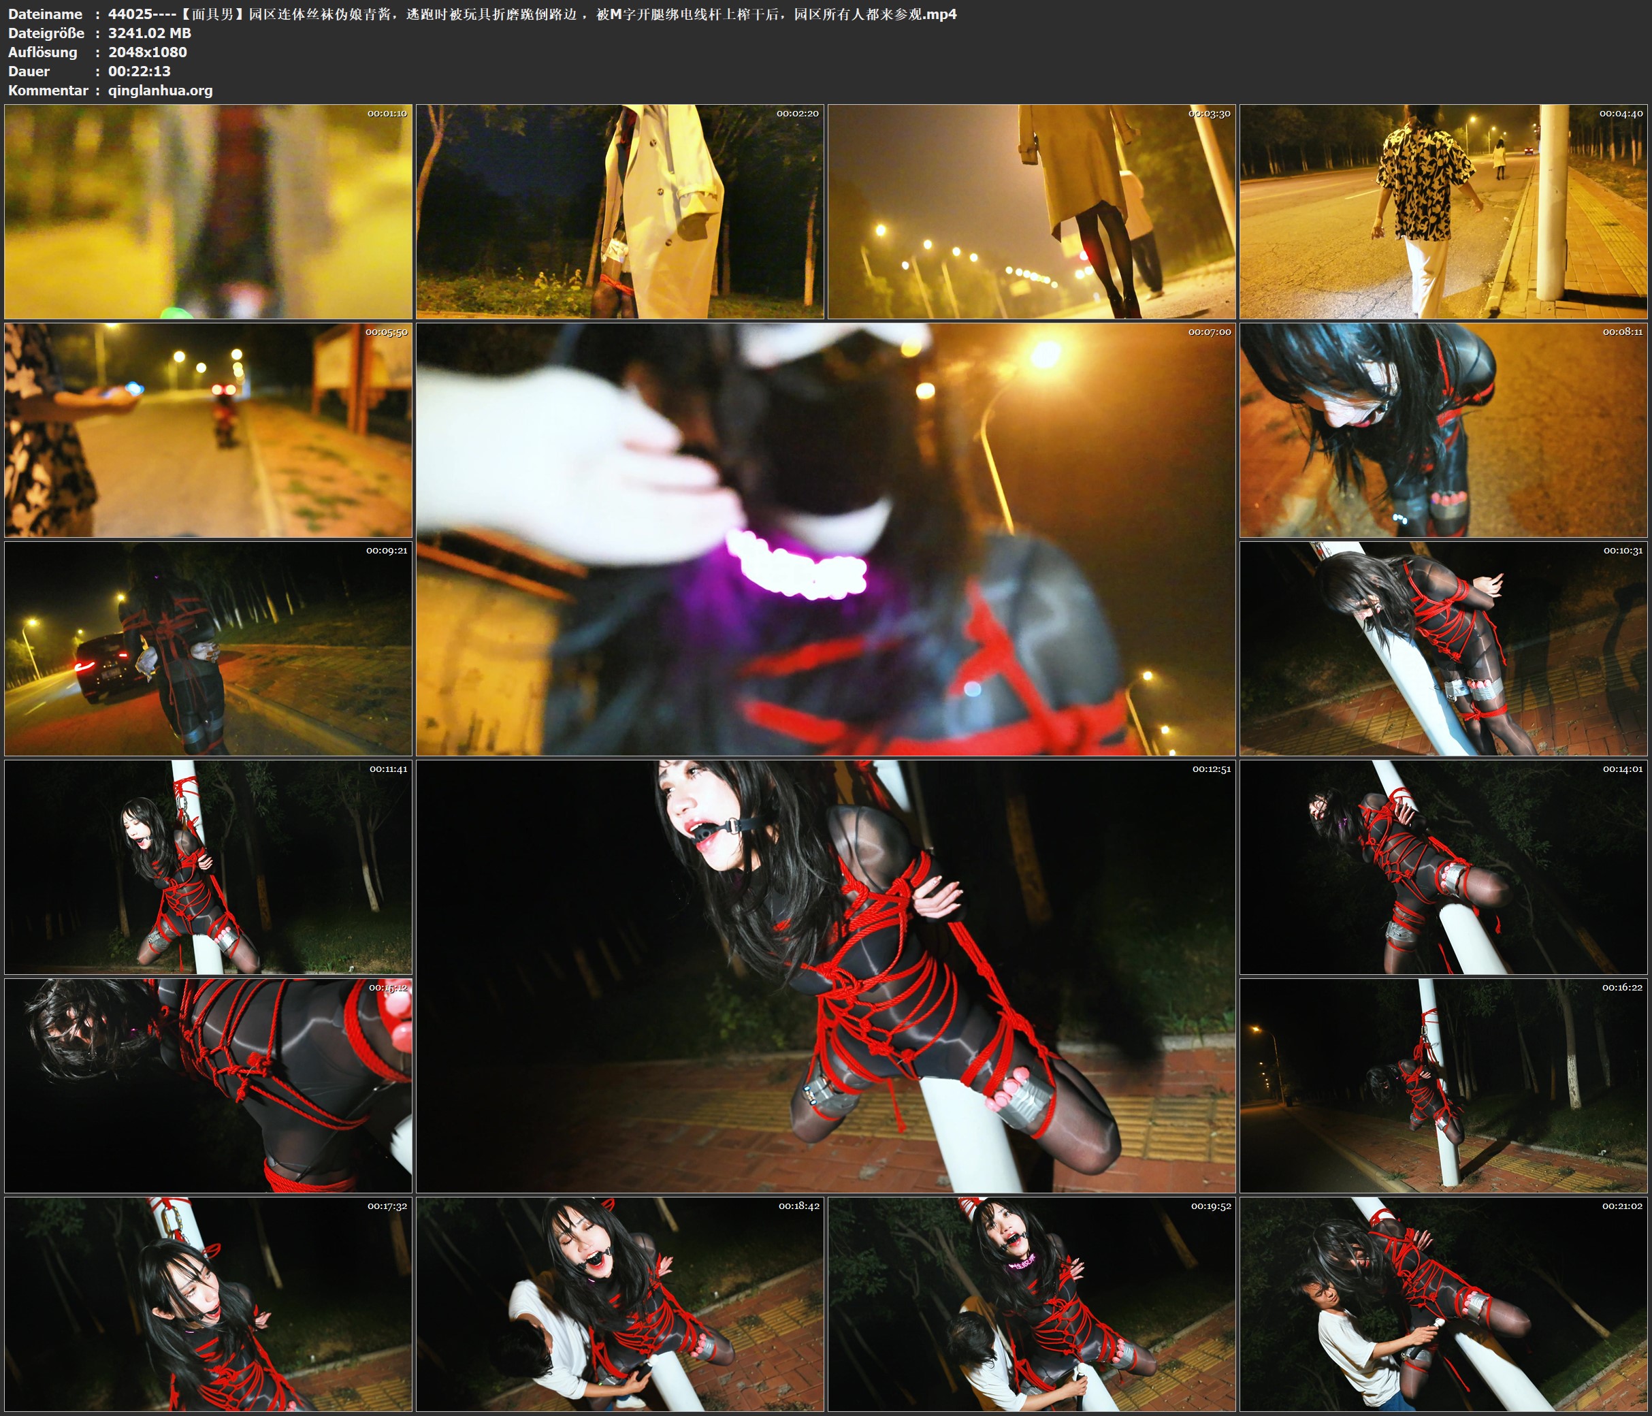Open the thumbnail at 00:17:32

208,1304
